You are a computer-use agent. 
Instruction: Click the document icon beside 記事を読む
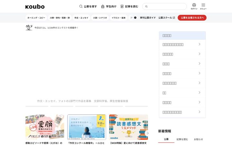click(122, 6)
